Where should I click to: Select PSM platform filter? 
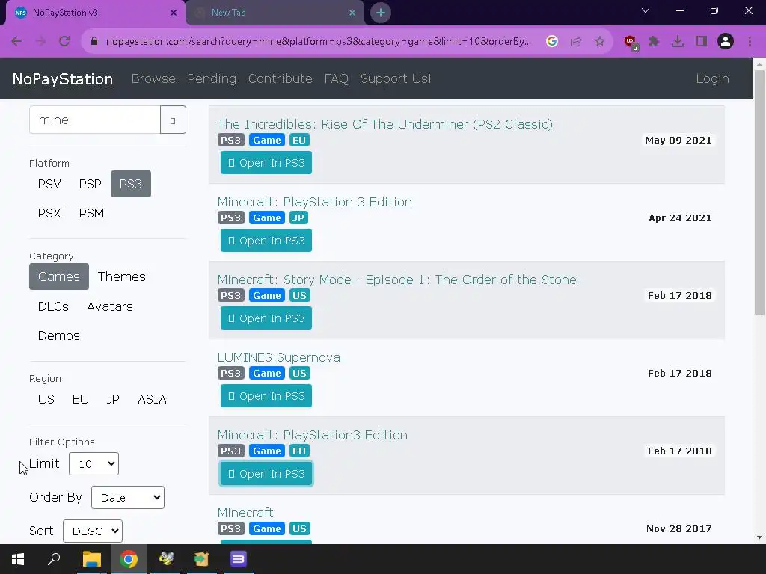[91, 213]
